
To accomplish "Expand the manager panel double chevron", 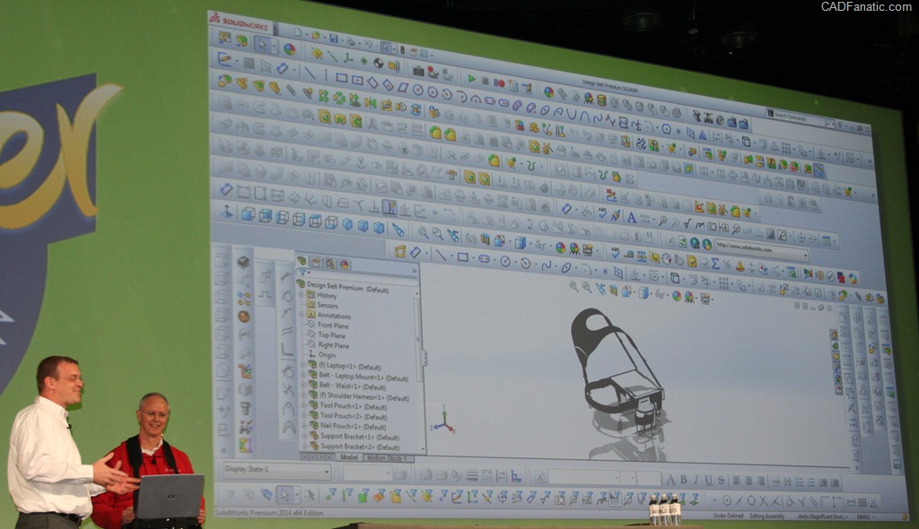I will (x=414, y=272).
